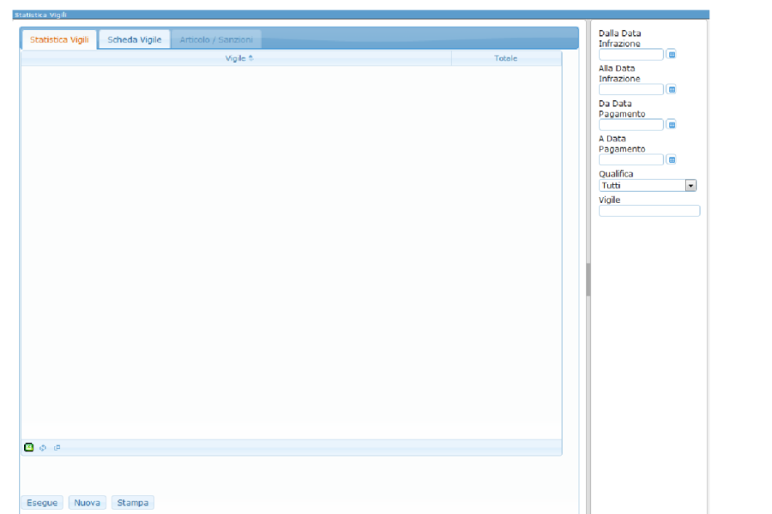772x514 pixels.
Task: Click the resize-window icon in grid footer
Action: [57, 447]
